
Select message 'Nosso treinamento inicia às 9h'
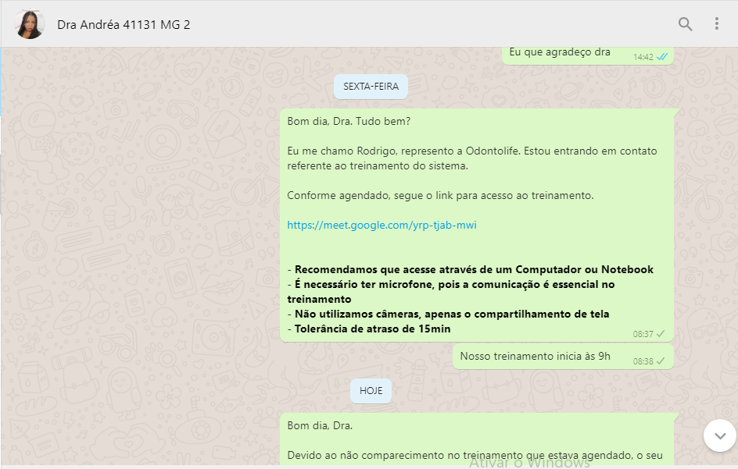tap(536, 356)
